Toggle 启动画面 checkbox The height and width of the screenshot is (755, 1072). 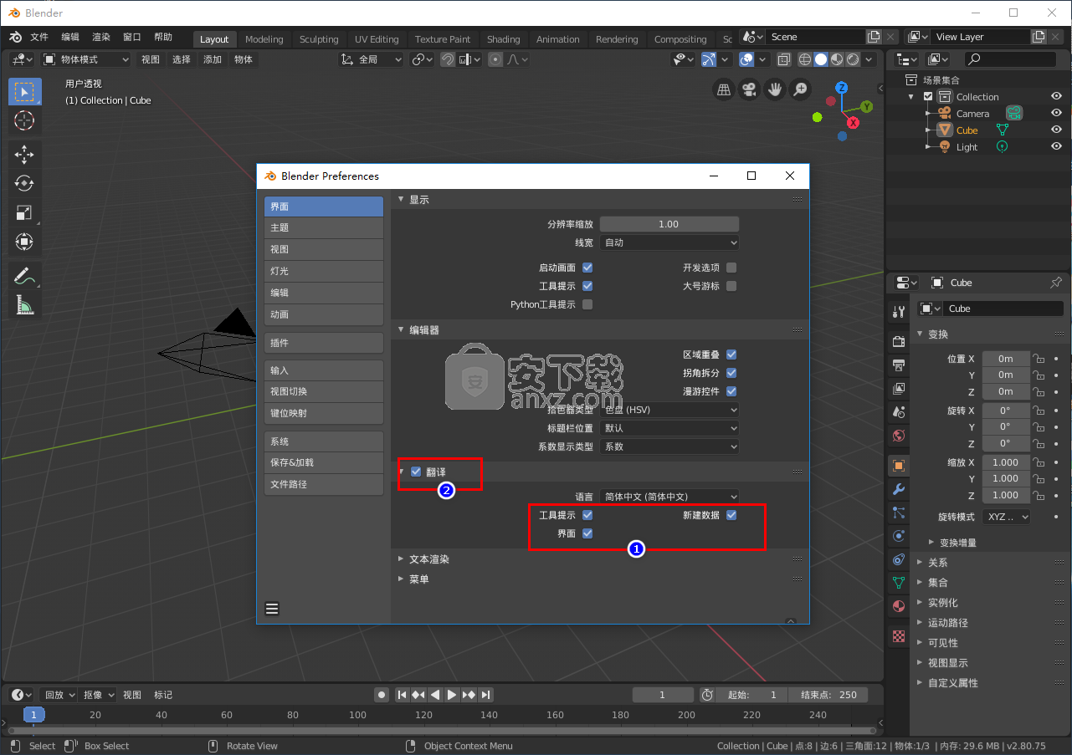(587, 268)
